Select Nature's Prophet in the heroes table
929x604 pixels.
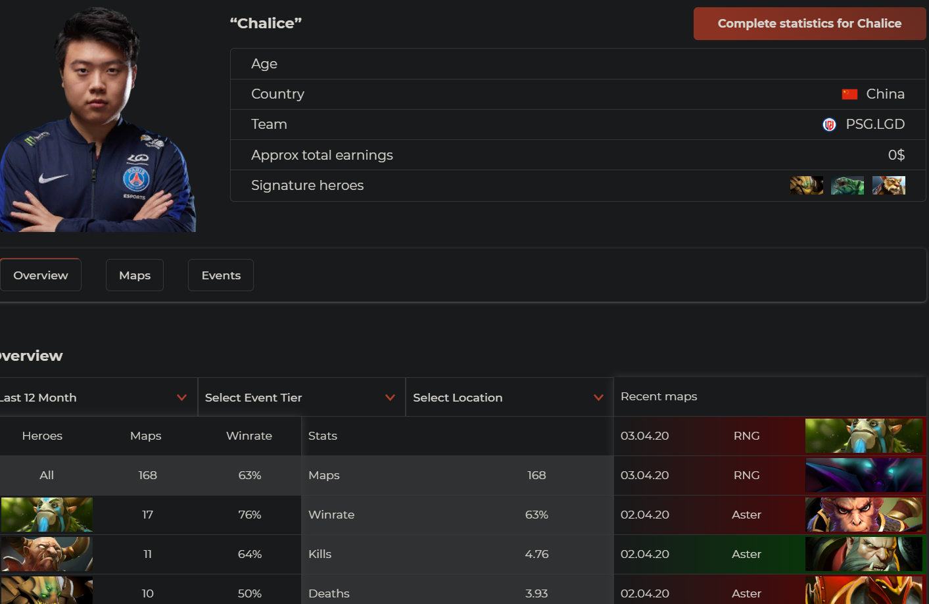(x=47, y=515)
